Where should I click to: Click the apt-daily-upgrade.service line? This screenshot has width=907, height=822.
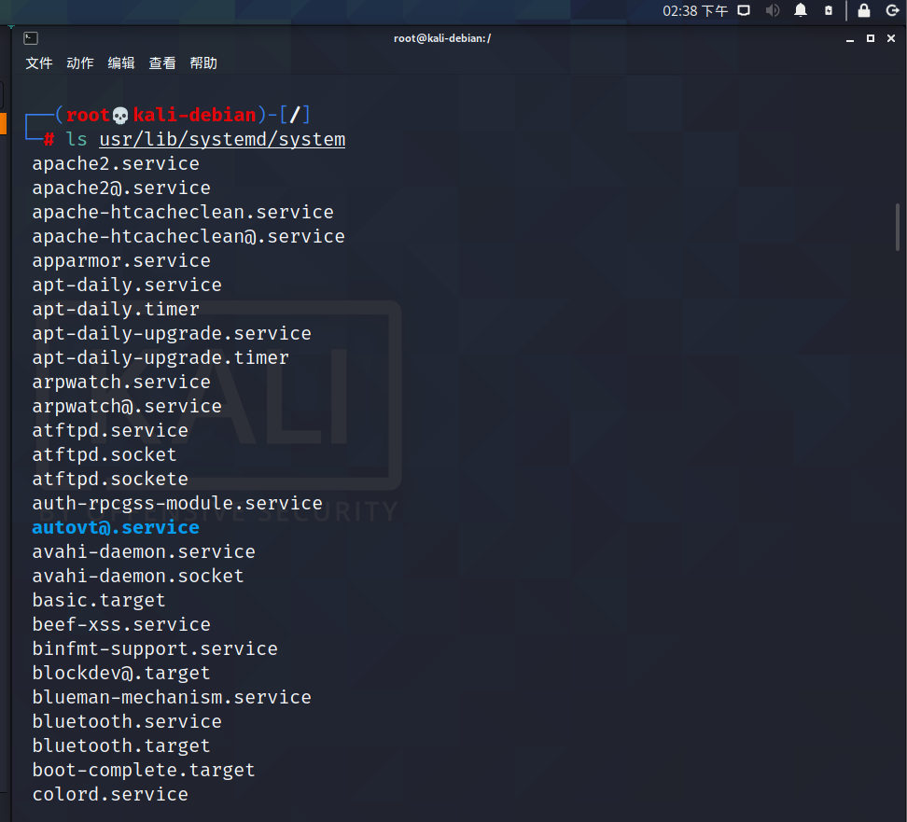172,334
